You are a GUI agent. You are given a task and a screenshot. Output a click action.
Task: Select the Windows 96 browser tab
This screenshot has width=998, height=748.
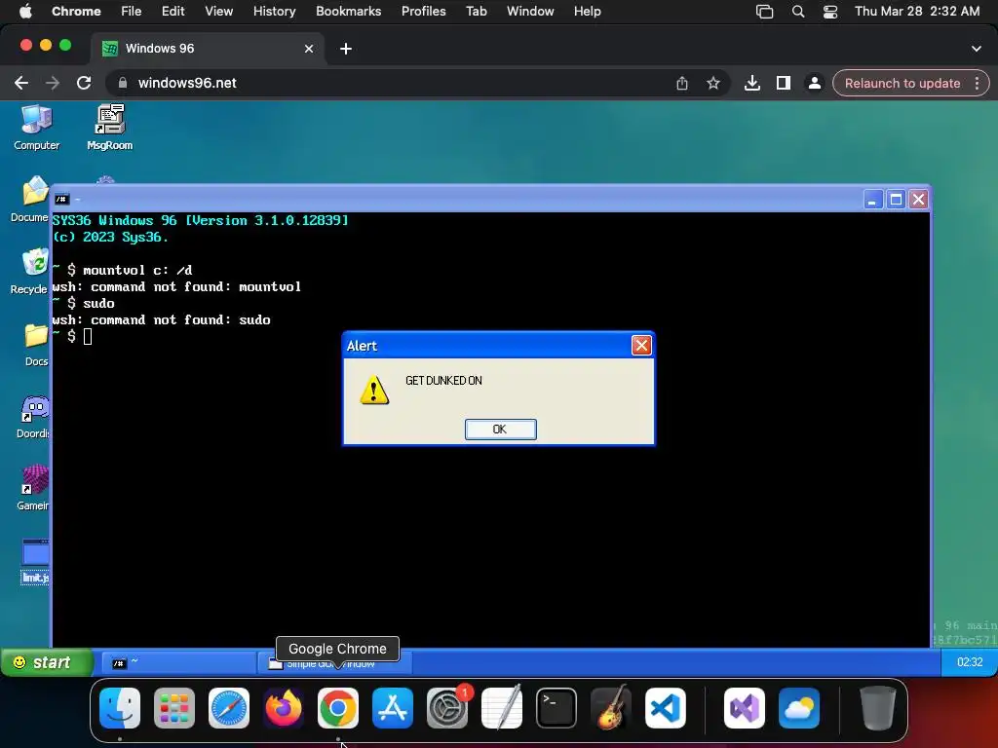click(x=208, y=49)
